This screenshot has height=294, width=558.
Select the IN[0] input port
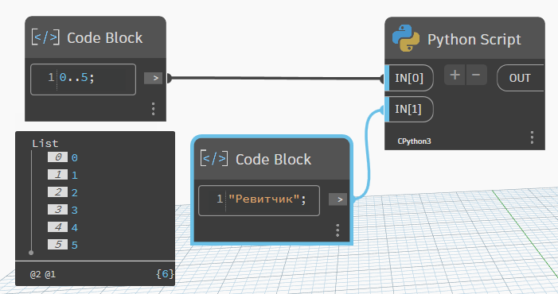tap(409, 78)
